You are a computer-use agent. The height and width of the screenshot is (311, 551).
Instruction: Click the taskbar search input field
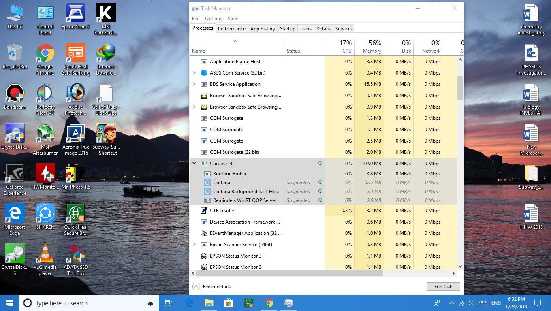tap(81, 303)
